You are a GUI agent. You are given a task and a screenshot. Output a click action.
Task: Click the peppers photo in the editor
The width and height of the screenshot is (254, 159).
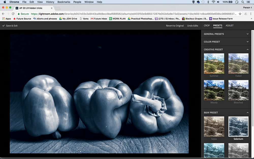tap(99, 94)
